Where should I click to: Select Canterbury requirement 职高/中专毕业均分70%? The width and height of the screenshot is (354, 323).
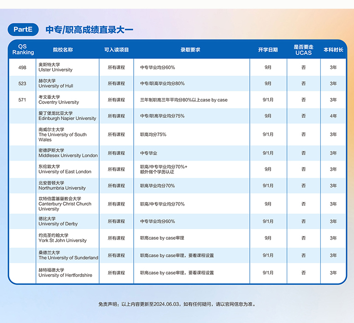click(162, 204)
